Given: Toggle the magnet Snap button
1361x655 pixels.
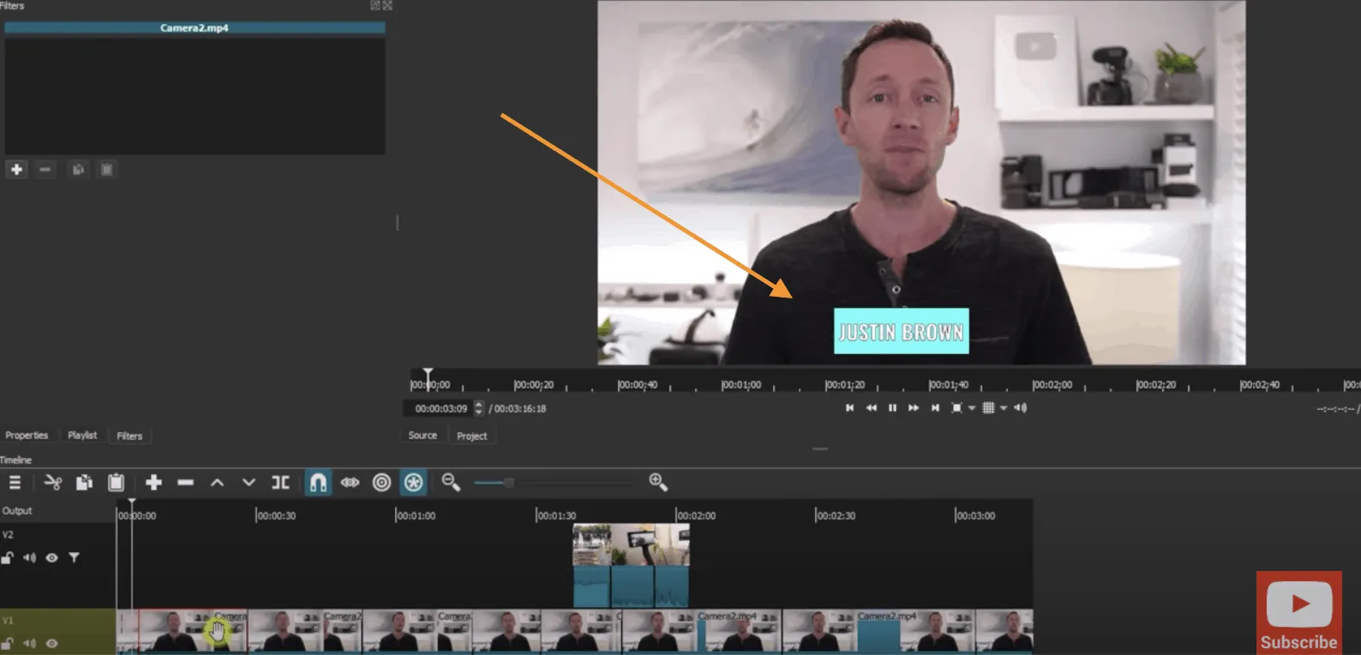Looking at the screenshot, I should point(318,483).
